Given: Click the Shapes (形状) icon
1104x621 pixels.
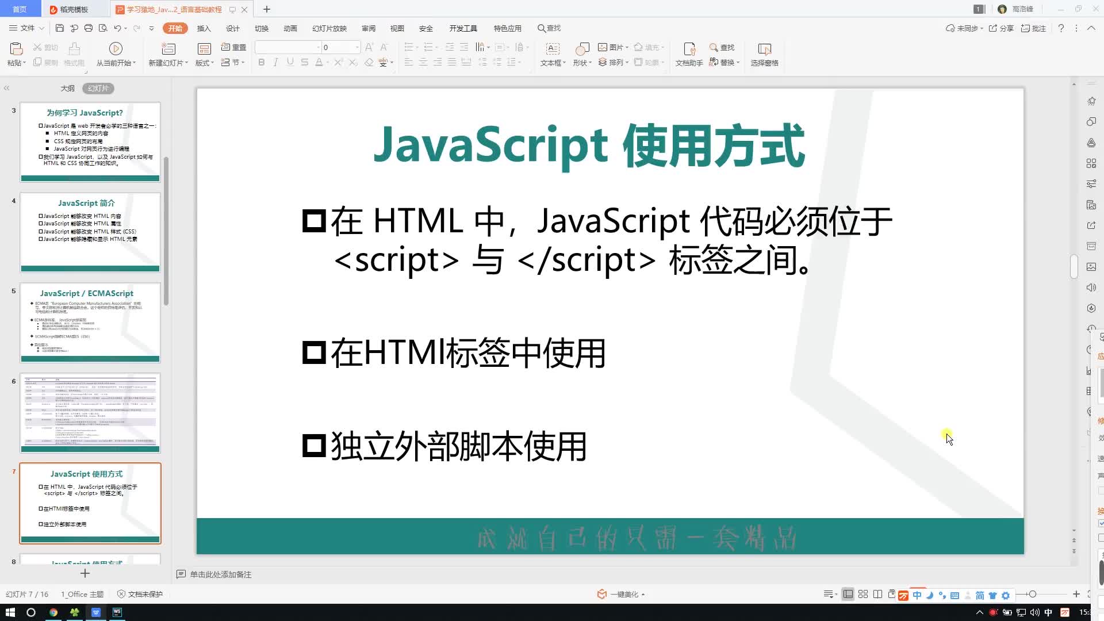Looking at the screenshot, I should (582, 49).
